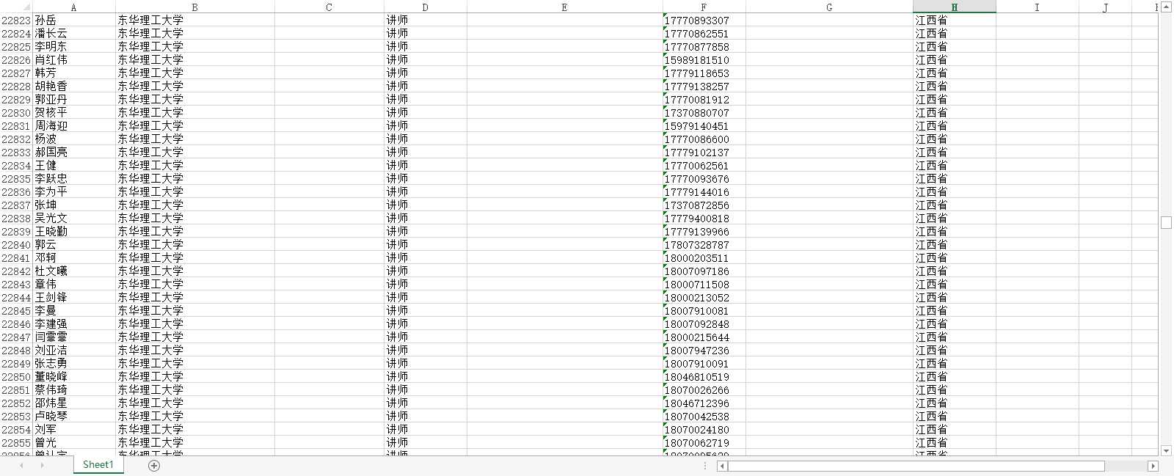Click vertical scrollbar up arrow
Viewport: 1174px width, 476px height.
(1166, 7)
